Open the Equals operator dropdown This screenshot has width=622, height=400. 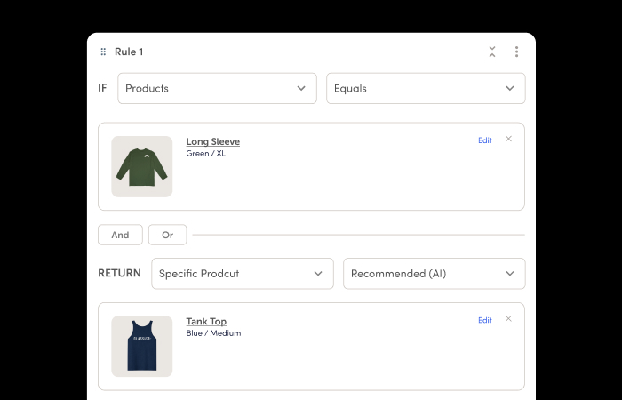coord(426,88)
